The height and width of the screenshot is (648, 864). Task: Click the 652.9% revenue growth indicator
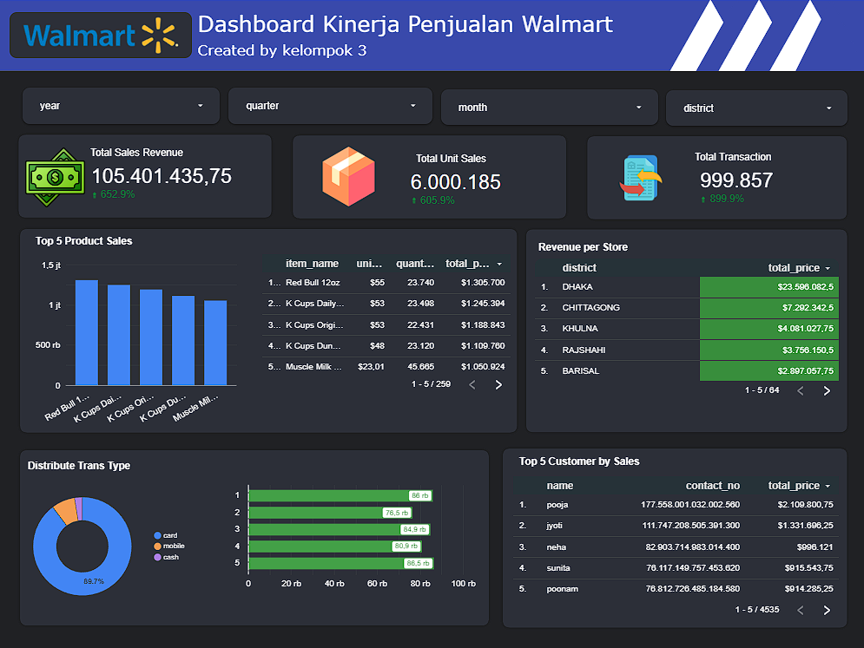click(x=114, y=194)
